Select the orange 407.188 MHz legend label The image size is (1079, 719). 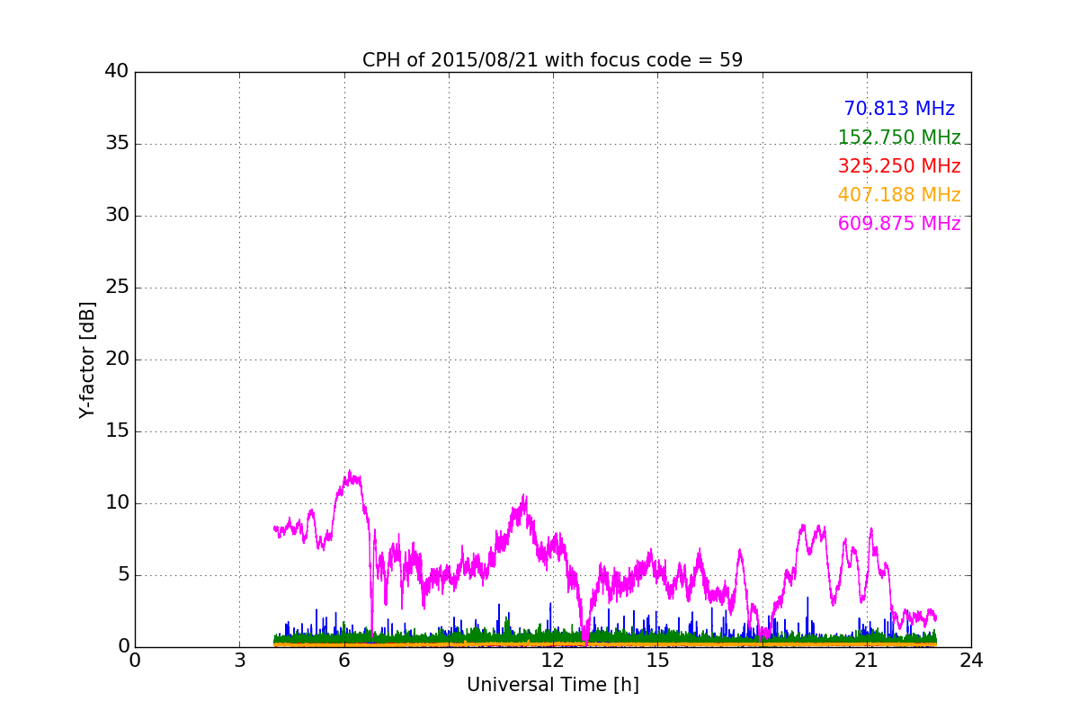point(899,195)
